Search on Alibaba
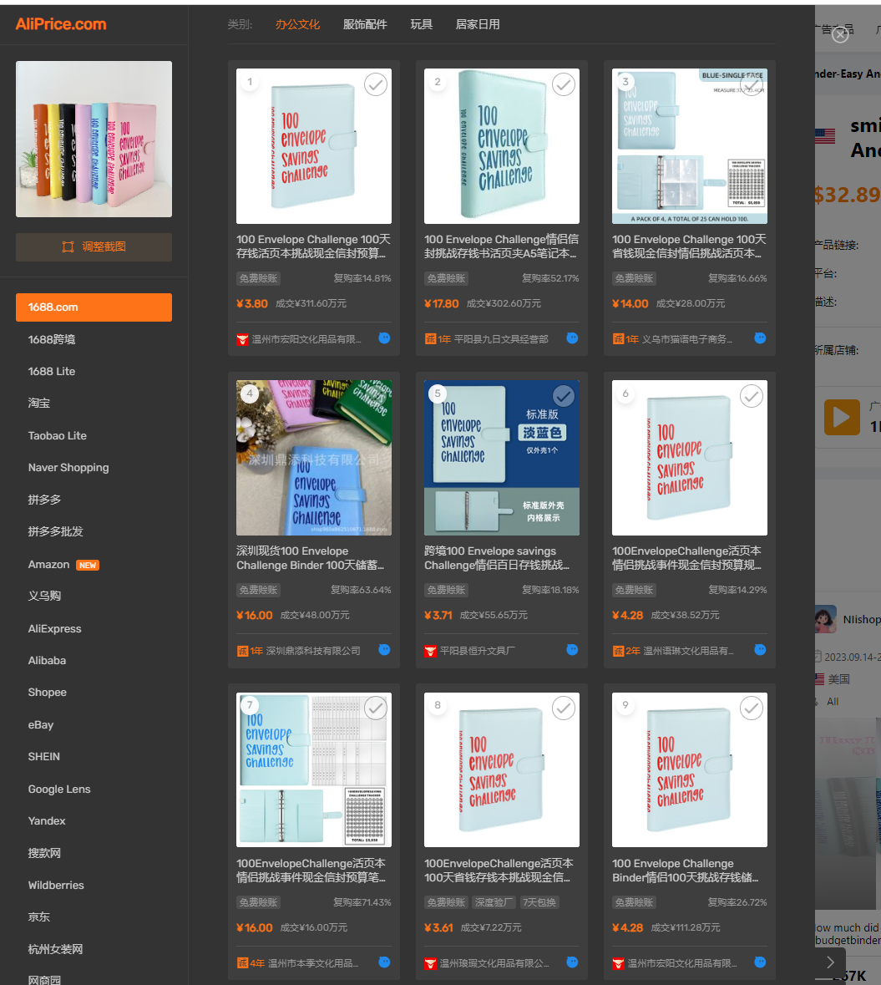881x985 pixels. 47,660
